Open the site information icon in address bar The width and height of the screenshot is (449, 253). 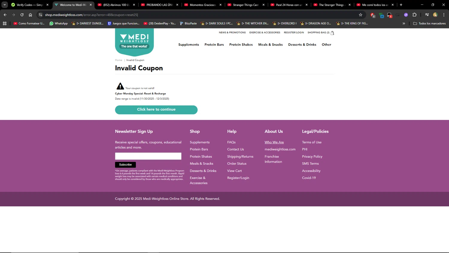[40, 15]
